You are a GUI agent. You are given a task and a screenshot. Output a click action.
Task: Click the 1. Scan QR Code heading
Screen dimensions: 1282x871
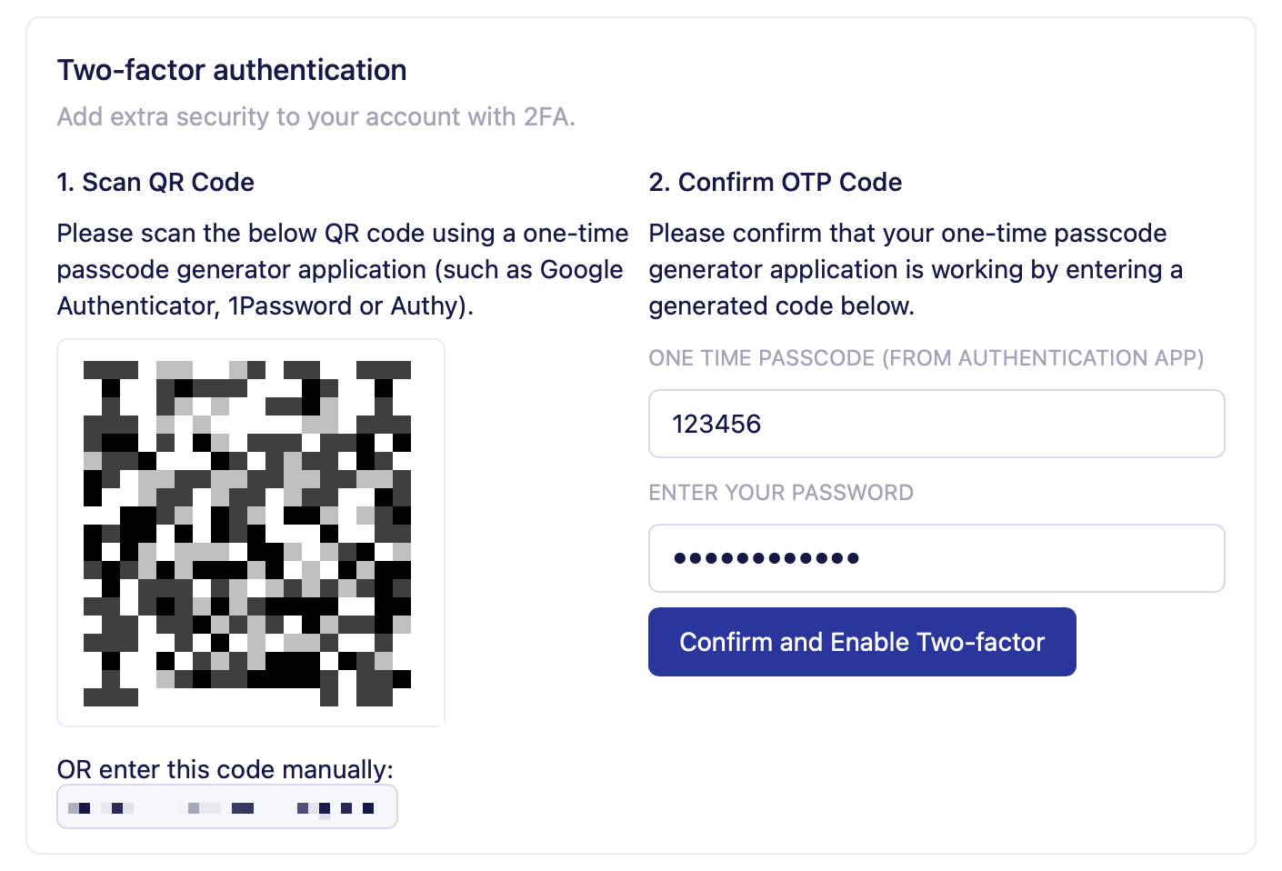(x=155, y=182)
